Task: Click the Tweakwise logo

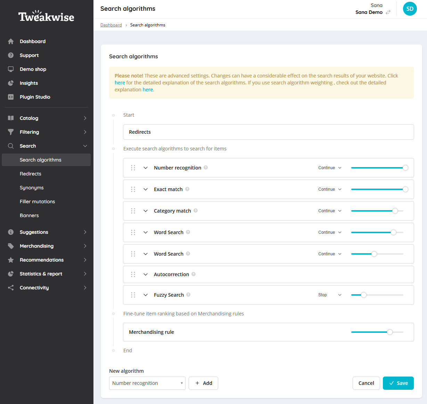Action: pyautogui.click(x=46, y=16)
